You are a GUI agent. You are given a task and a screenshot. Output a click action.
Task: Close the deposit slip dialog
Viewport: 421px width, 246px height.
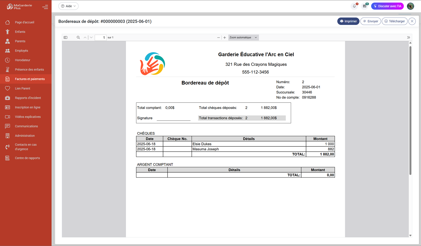[412, 21]
